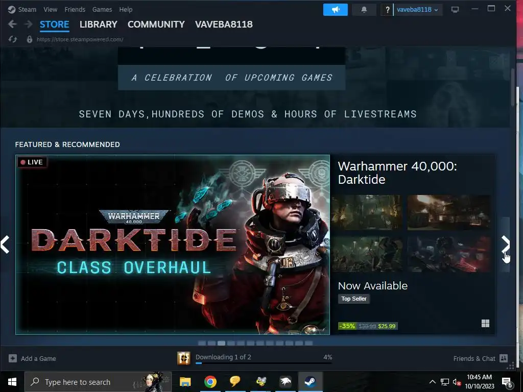
Task: Select the last carousel page indicator
Action: [309, 343]
